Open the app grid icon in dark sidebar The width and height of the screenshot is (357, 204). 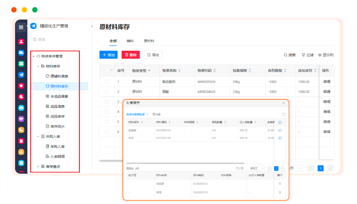(21, 27)
